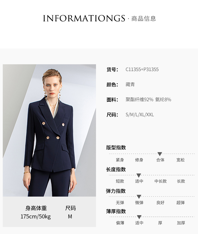
Task: Click the 薄厚指数 triangle marker above 适中
Action: coord(139,217)
